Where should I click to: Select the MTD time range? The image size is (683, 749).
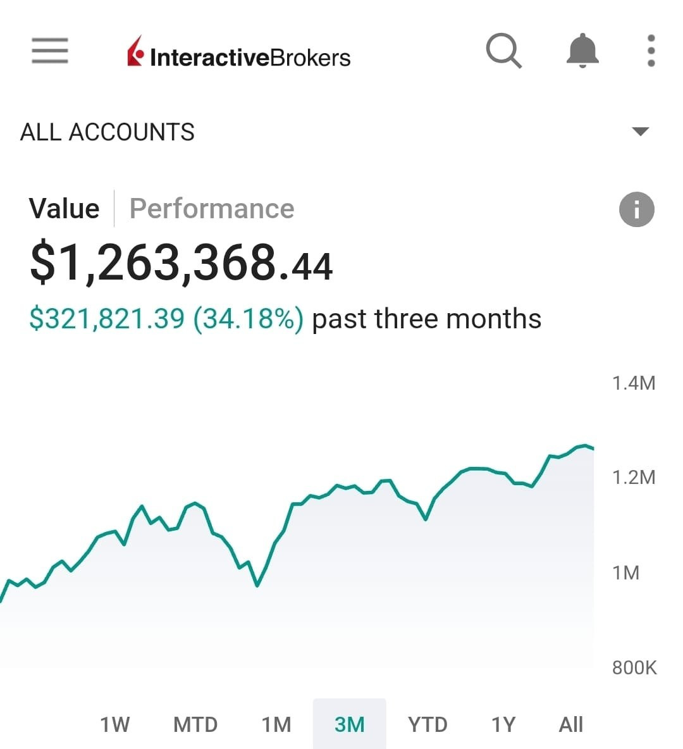pyautogui.click(x=195, y=724)
